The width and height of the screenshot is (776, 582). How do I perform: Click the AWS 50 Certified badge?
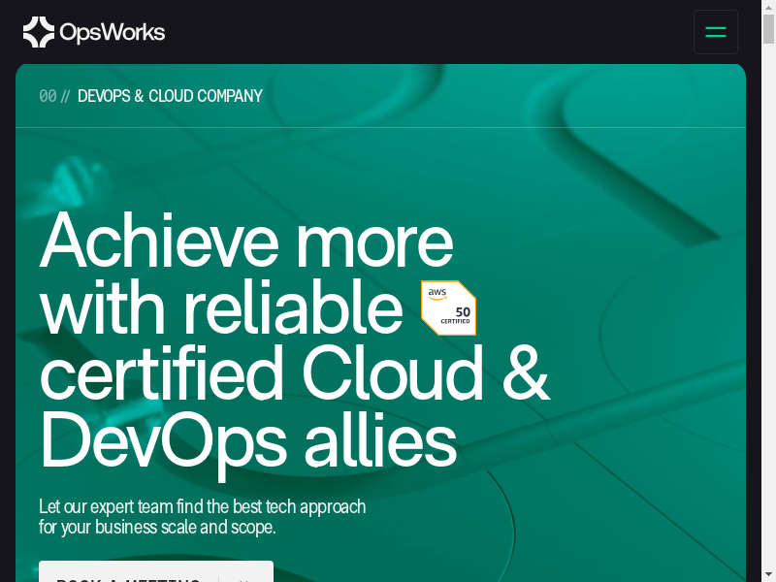click(x=448, y=308)
